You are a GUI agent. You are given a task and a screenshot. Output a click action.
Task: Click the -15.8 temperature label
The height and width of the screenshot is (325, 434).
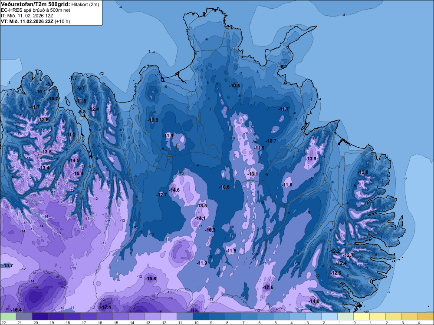click(x=151, y=279)
